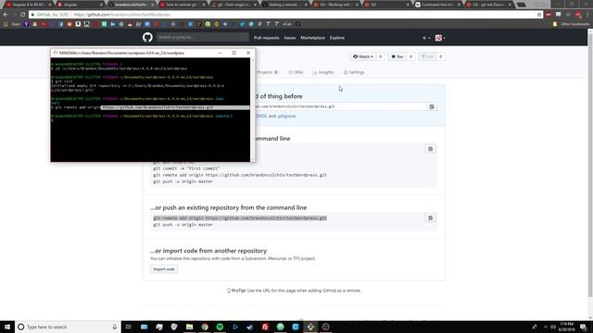
Task: Open Other bookmarks folder
Action: click(x=571, y=24)
